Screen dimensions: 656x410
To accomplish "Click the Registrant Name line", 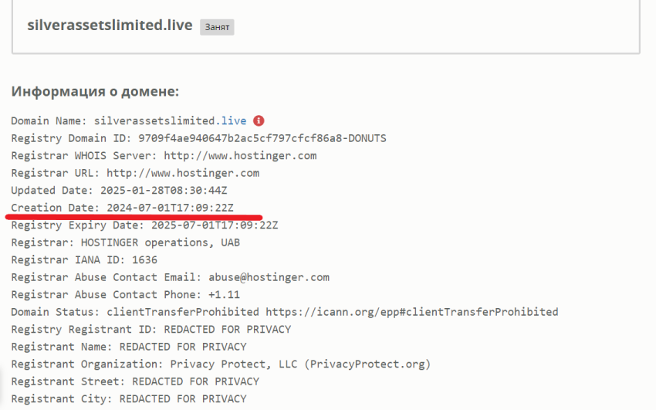I will (x=128, y=347).
